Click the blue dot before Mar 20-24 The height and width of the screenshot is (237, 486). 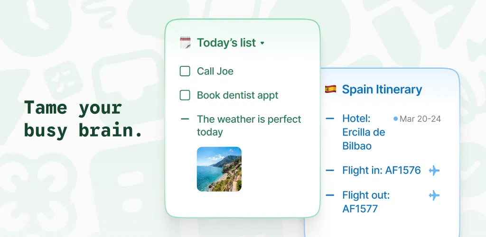tap(395, 118)
